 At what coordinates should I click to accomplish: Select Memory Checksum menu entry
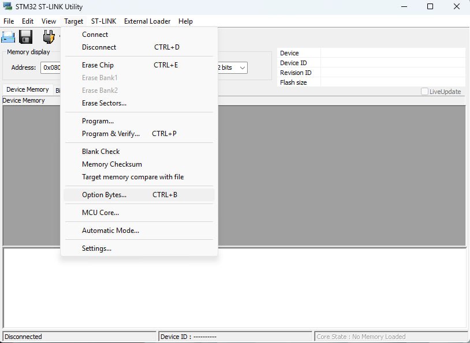(x=139, y=164)
